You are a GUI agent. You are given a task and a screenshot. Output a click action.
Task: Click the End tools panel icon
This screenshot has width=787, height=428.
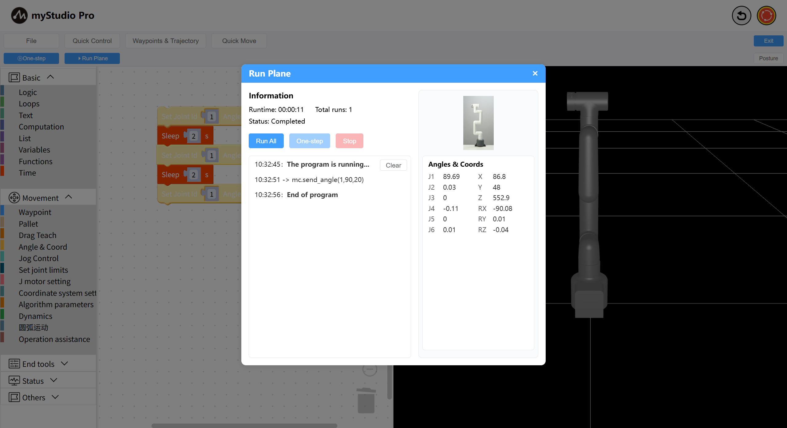[x=14, y=364]
